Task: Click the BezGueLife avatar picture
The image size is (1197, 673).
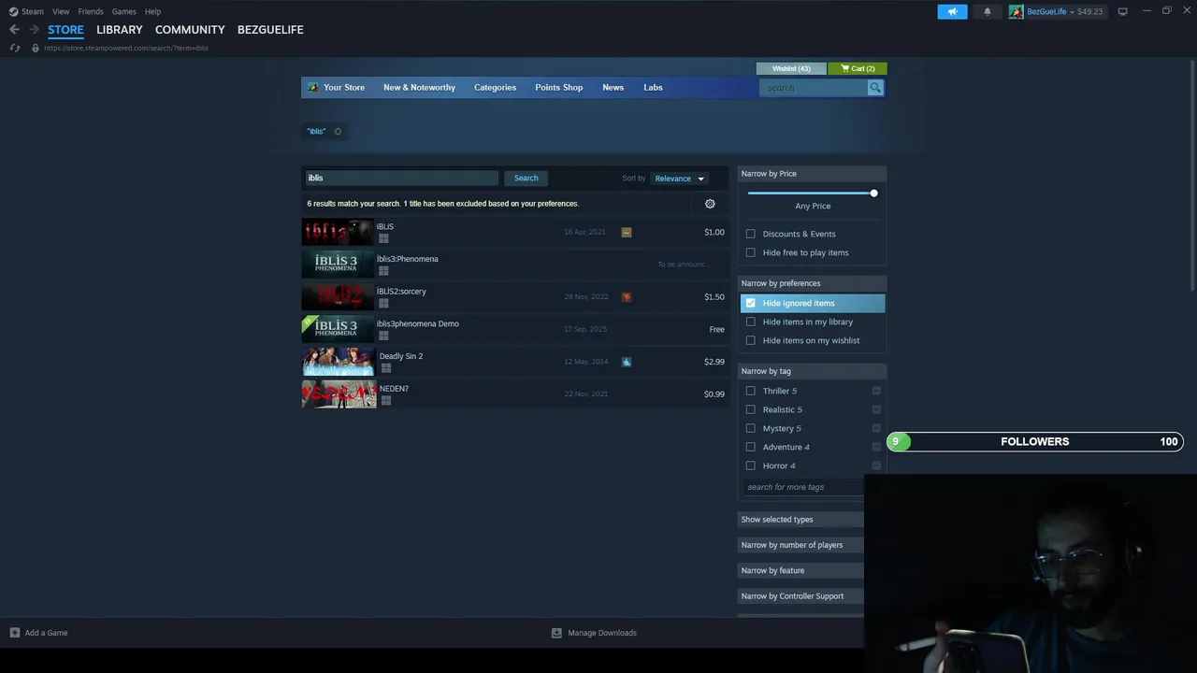Action: [1016, 11]
